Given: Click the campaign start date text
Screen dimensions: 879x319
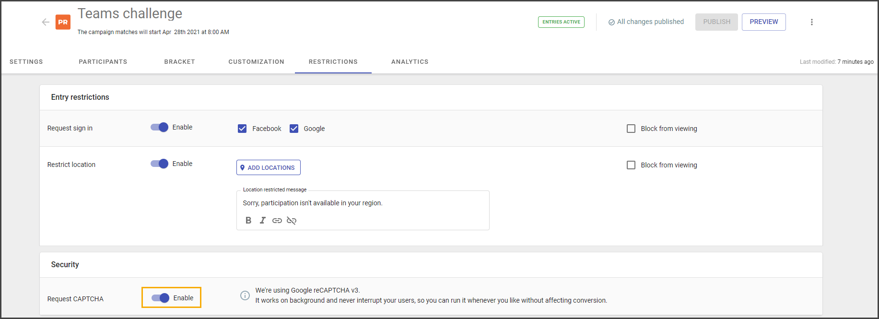Looking at the screenshot, I should [153, 32].
